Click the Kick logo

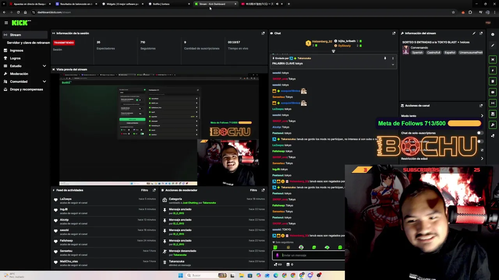pos(19,23)
